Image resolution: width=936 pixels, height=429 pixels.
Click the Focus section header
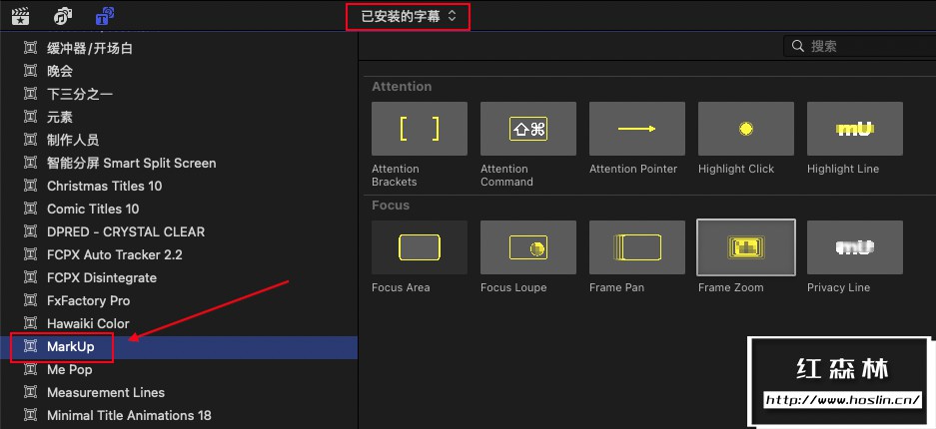click(x=391, y=205)
